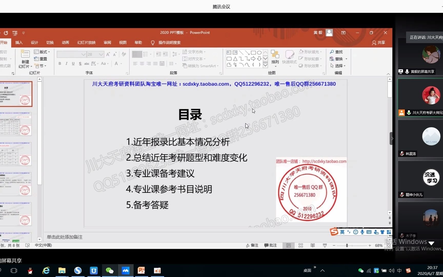Collapse the ribbon with the chevron
Viewport: 443px width, 277px height.
pos(388,74)
